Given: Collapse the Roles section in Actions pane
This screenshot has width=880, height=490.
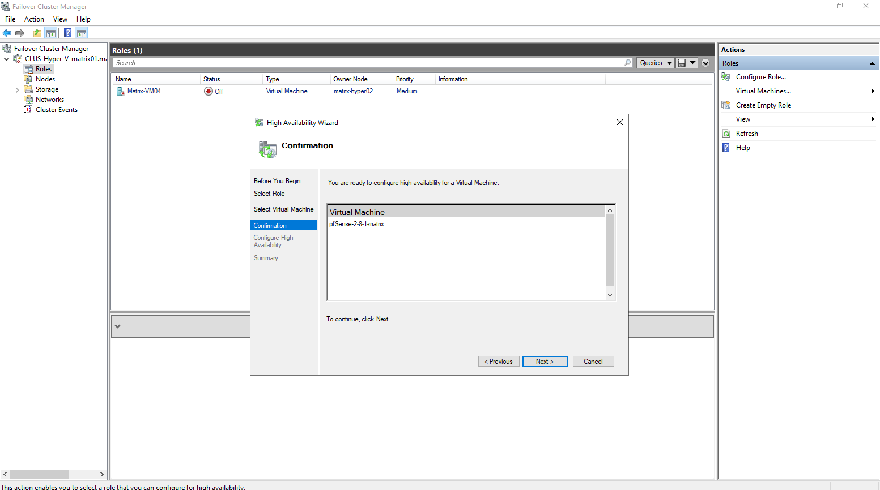Looking at the screenshot, I should (872, 63).
